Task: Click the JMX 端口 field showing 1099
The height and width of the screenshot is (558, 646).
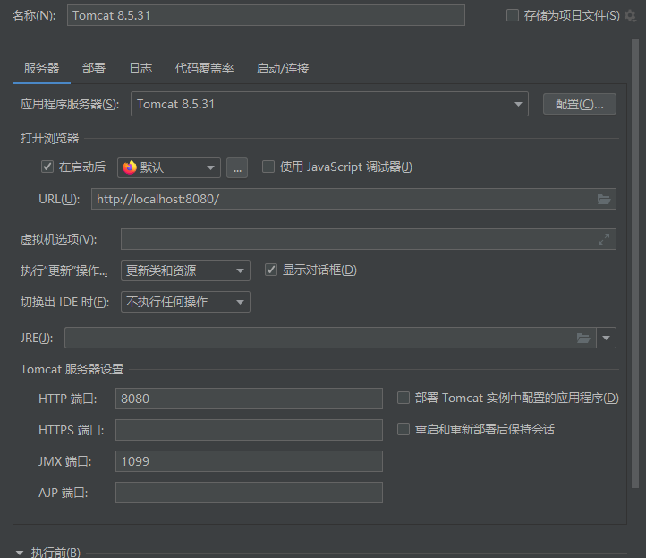Action: [250, 461]
